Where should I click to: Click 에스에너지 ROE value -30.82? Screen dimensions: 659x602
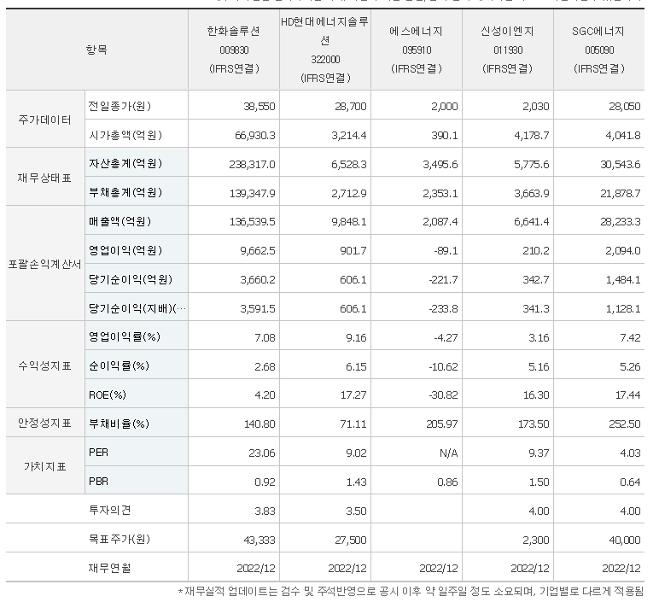pos(443,395)
